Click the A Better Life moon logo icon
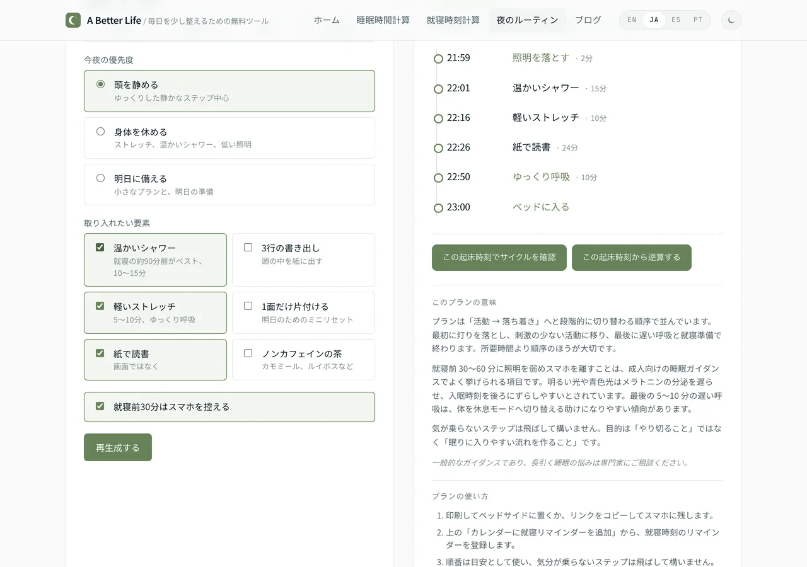 pos(73,20)
